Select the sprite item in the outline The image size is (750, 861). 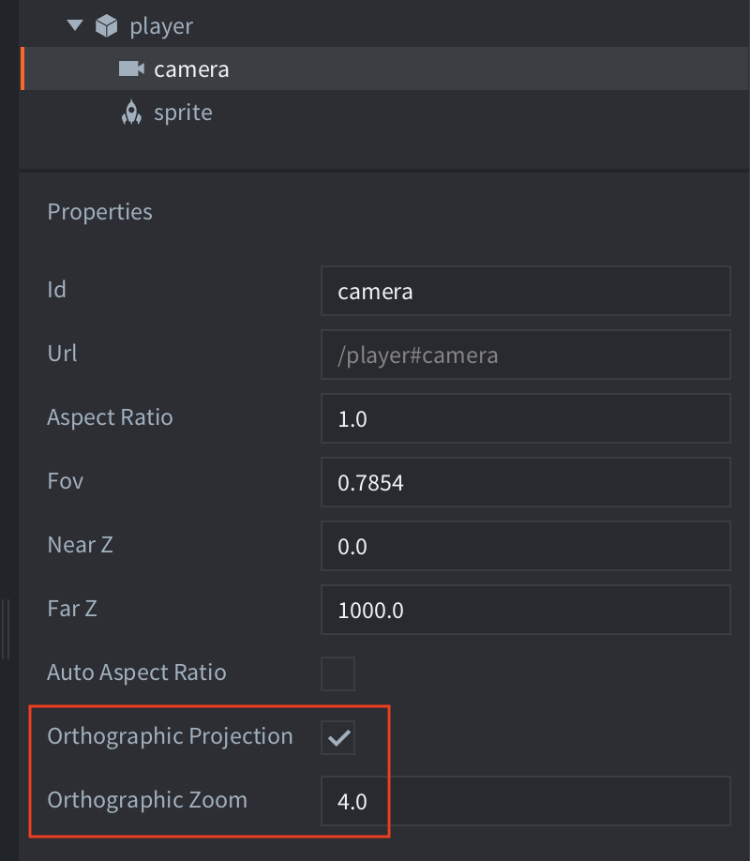pyautogui.click(x=183, y=113)
